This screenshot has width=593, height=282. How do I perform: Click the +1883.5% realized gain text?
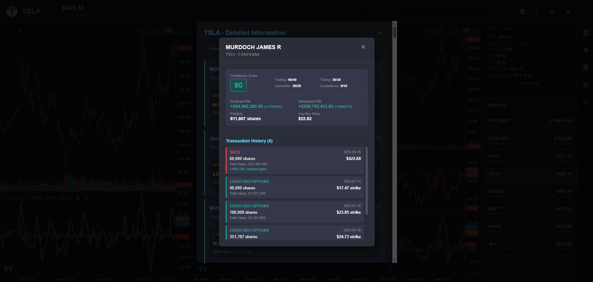pyautogui.click(x=248, y=169)
